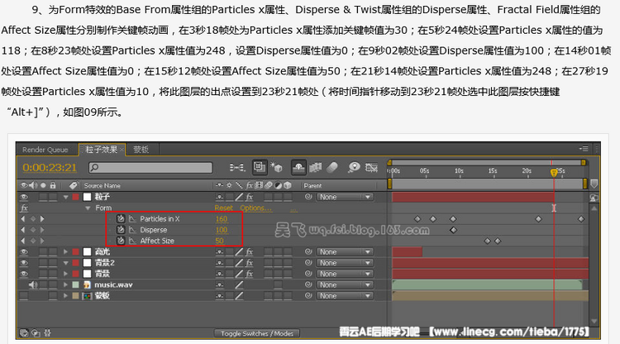Click the current time indicator marker
The image size is (620, 344).
(x=554, y=172)
